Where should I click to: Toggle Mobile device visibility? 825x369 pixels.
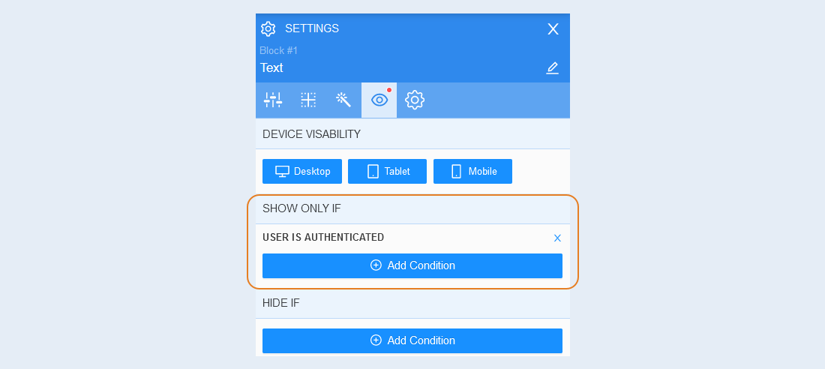[x=472, y=171]
